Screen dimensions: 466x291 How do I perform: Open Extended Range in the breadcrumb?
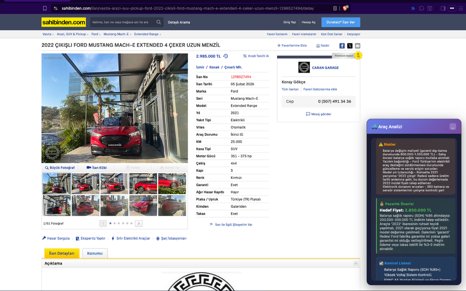(146, 34)
